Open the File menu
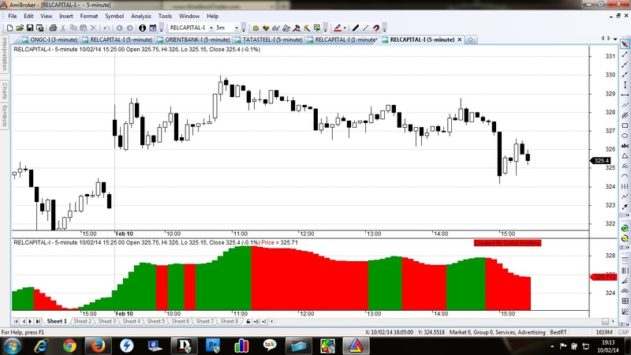The height and width of the screenshot is (355, 631). pyautogui.click(x=13, y=16)
